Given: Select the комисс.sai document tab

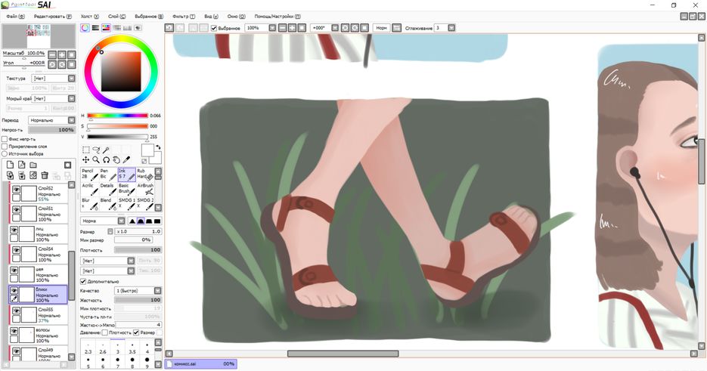Looking at the screenshot, I should 200,363.
